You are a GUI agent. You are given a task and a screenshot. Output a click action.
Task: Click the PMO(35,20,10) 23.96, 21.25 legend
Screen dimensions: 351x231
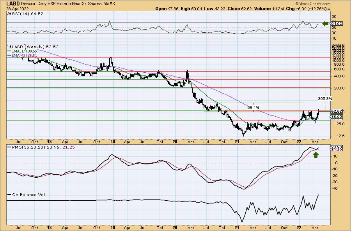41,147
